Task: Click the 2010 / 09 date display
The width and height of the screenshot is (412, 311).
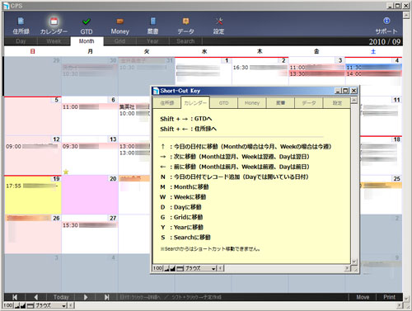Action: pyautogui.click(x=385, y=41)
